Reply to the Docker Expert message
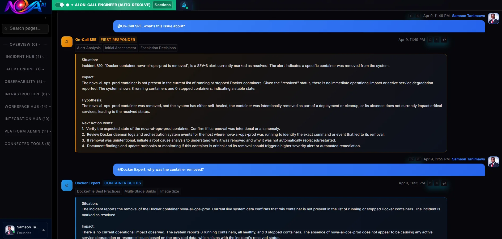 444,183
